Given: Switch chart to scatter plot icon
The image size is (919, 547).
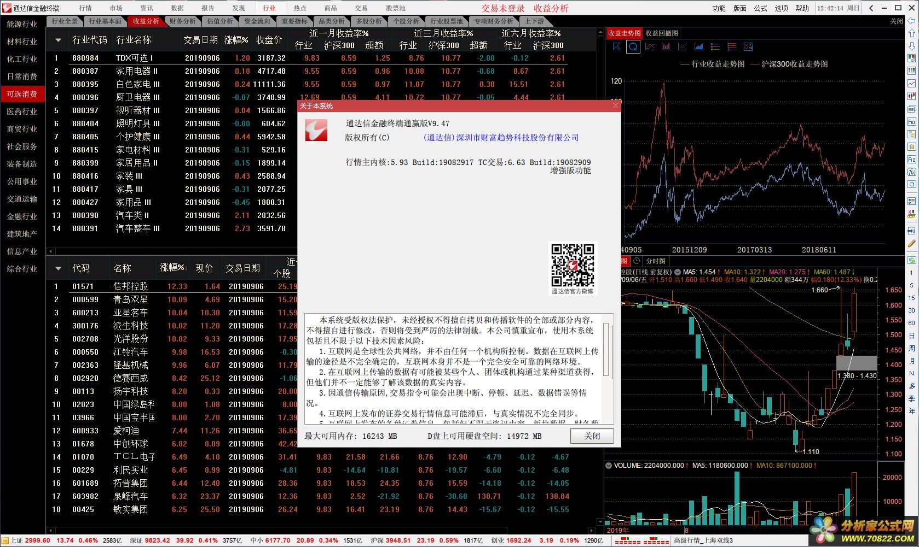Looking at the screenshot, I should click(682, 46).
